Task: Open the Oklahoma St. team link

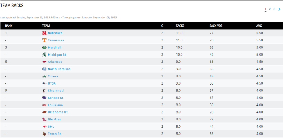Action: pos(58,112)
